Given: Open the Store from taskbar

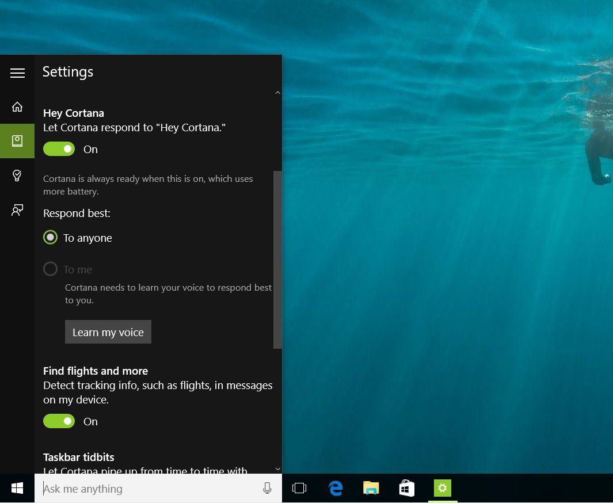Looking at the screenshot, I should click(x=406, y=488).
